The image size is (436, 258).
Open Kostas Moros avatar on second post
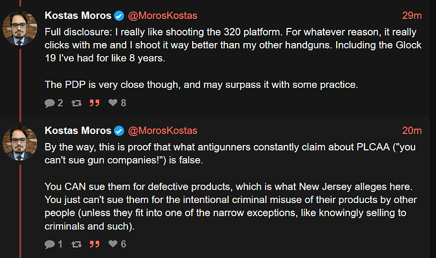[x=20, y=144]
